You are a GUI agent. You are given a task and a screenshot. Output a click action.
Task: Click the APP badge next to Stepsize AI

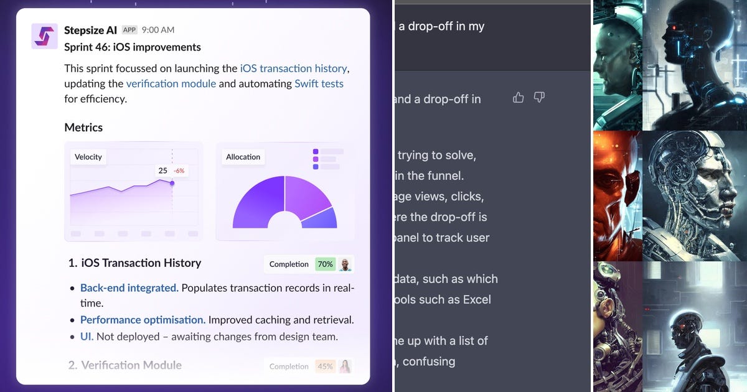point(129,30)
